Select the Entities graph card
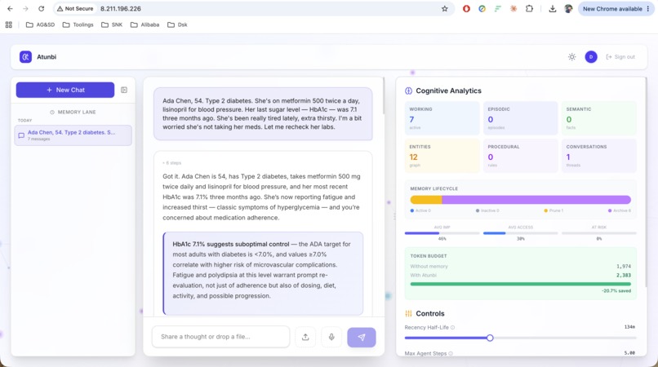Viewport: 658px width, 367px height. [x=442, y=156]
